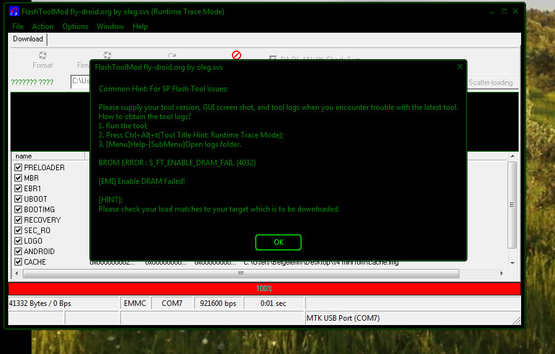Uncheck the ANDROID partition checkbox
555x354 pixels.
pyautogui.click(x=18, y=252)
